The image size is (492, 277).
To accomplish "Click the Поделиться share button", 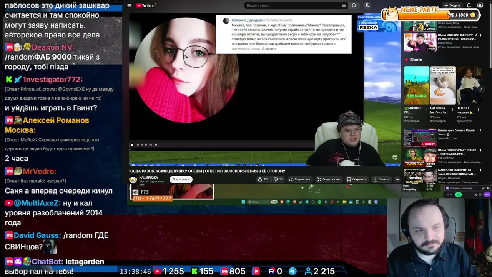I will [299, 179].
